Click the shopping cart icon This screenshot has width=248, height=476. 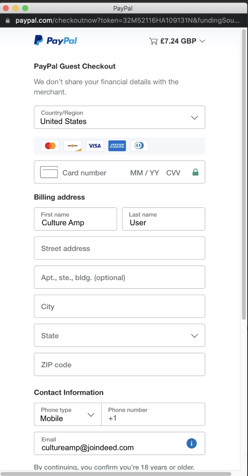[x=153, y=41]
